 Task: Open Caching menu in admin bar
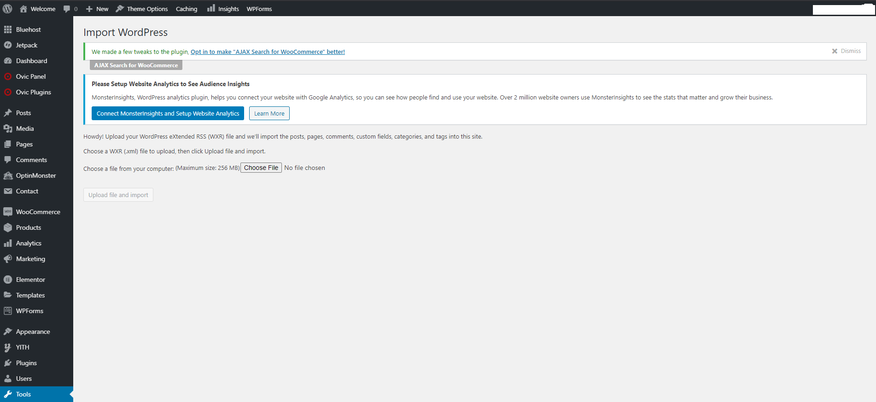[187, 9]
